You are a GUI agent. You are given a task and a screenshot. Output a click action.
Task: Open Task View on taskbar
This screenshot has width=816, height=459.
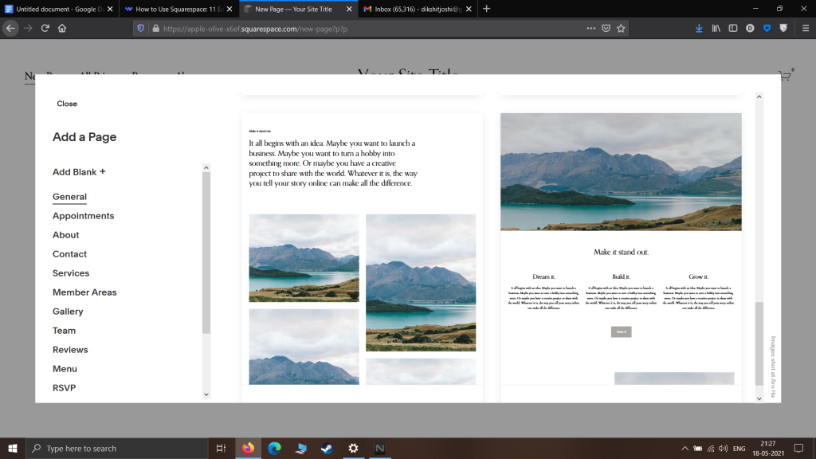pos(221,448)
